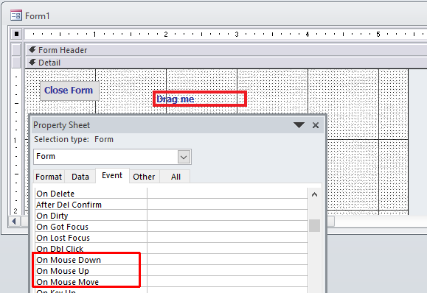
Task: Click the On Mouse Up value field
Action: click(227, 271)
